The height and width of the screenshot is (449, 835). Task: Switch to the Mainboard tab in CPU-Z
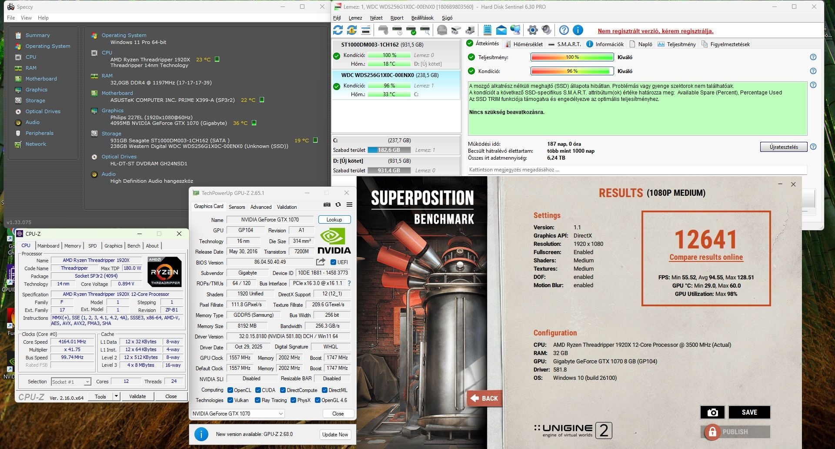48,246
